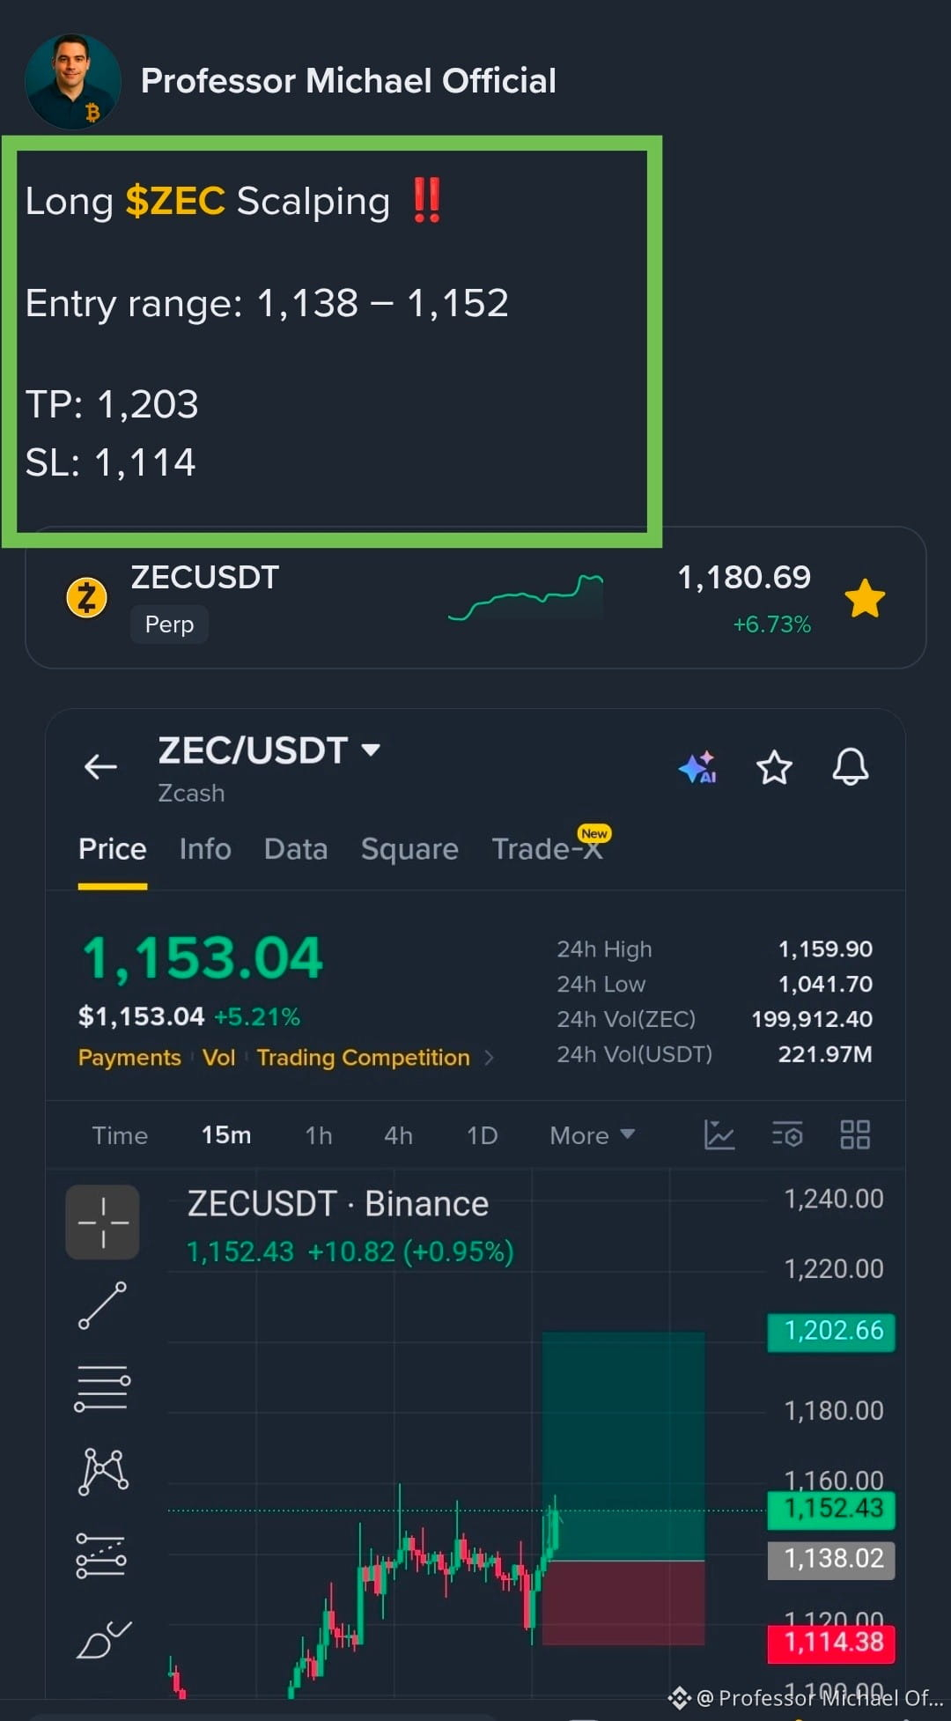Select the Fibonacci retracement lines tool
The height and width of the screenshot is (1721, 951).
[x=102, y=1388]
